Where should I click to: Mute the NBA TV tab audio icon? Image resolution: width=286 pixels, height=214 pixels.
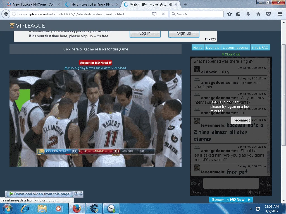171,4
